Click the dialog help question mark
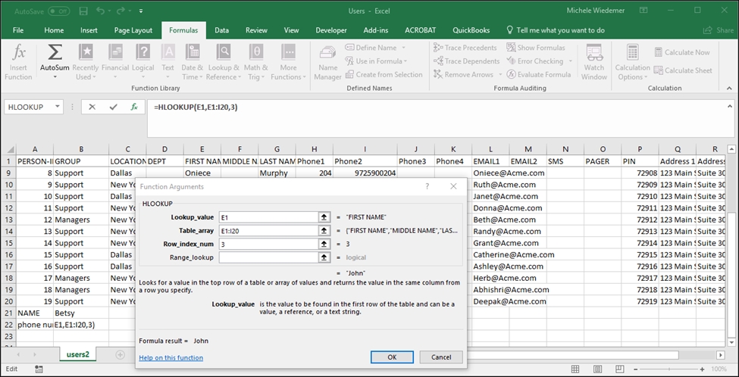Screen dimensions: 739x377 tap(427, 186)
